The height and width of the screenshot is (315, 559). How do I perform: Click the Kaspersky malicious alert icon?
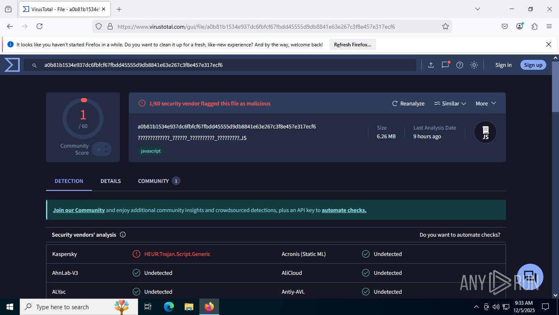click(136, 254)
